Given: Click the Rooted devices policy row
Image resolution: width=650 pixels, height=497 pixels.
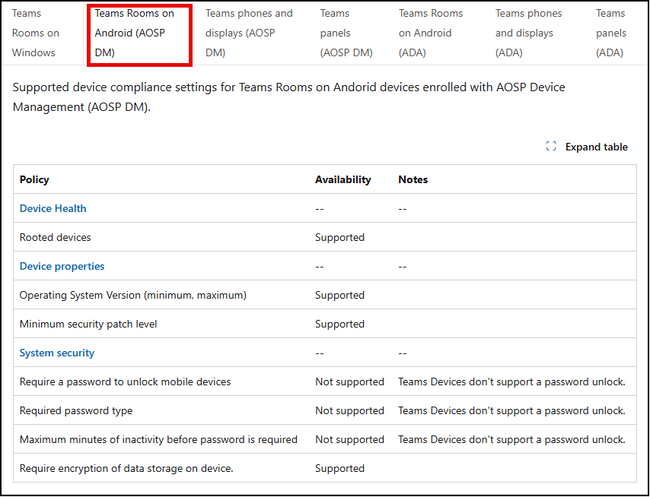Looking at the screenshot, I should coord(56,237).
